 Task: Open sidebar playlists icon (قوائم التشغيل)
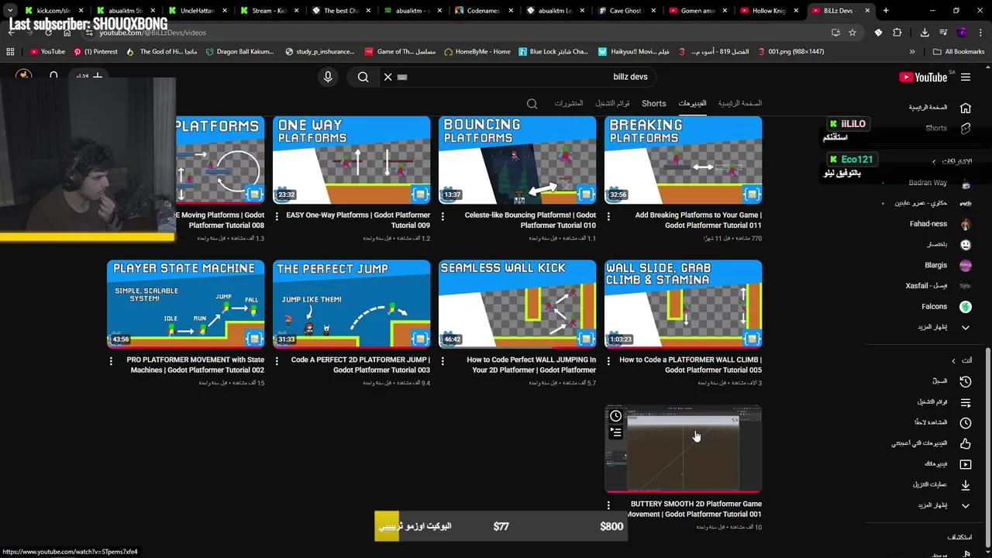pyautogui.click(x=966, y=402)
